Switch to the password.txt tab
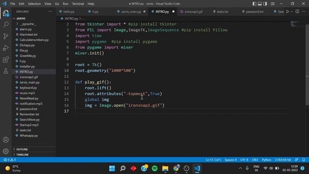This screenshot has width=309, height=174. tap(254, 12)
